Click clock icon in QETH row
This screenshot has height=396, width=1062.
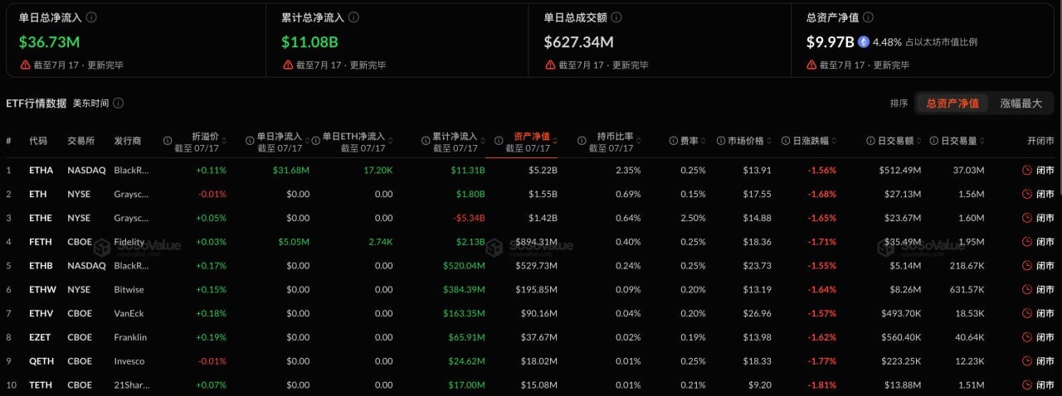pyautogui.click(x=1027, y=361)
